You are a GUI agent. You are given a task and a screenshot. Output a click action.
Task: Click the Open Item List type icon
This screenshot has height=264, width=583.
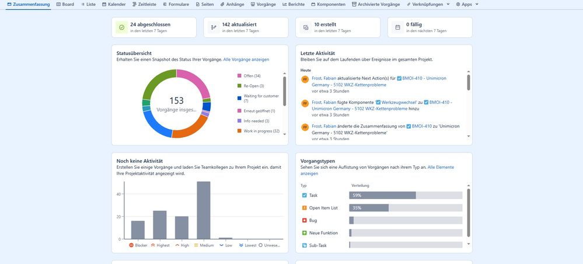pos(305,208)
